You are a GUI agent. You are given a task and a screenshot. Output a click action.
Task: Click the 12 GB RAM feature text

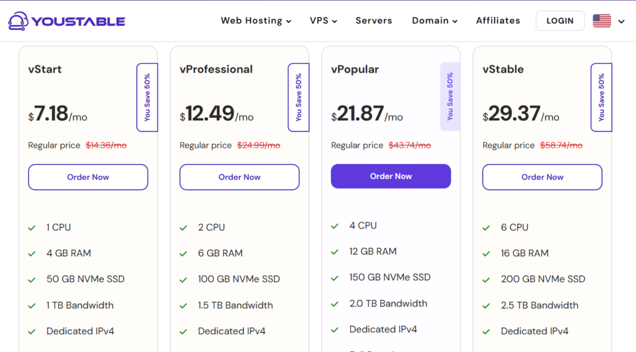pyautogui.click(x=373, y=252)
